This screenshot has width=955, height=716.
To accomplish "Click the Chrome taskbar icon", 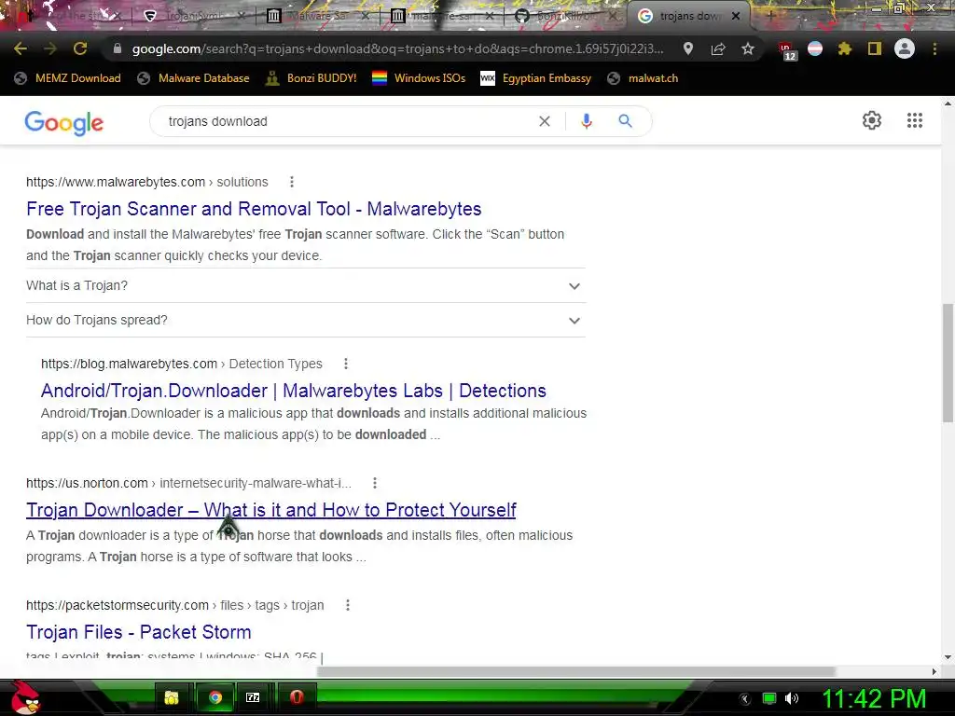I will [x=215, y=697].
